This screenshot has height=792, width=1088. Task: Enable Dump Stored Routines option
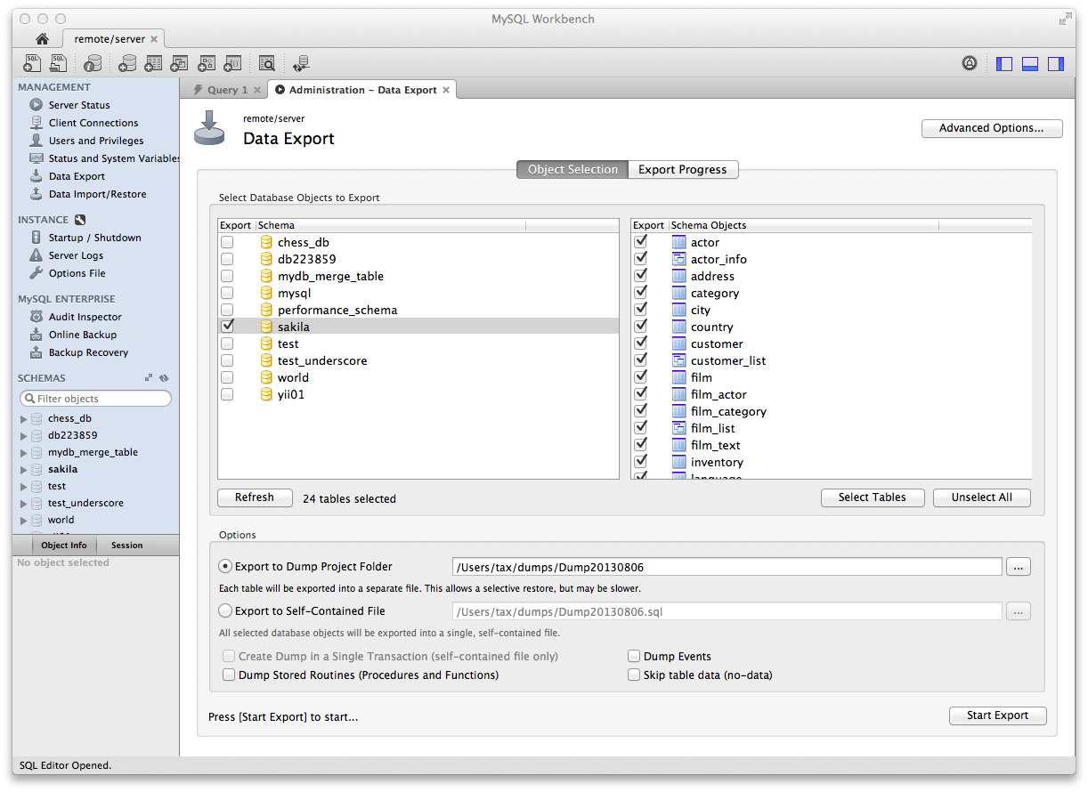(229, 675)
